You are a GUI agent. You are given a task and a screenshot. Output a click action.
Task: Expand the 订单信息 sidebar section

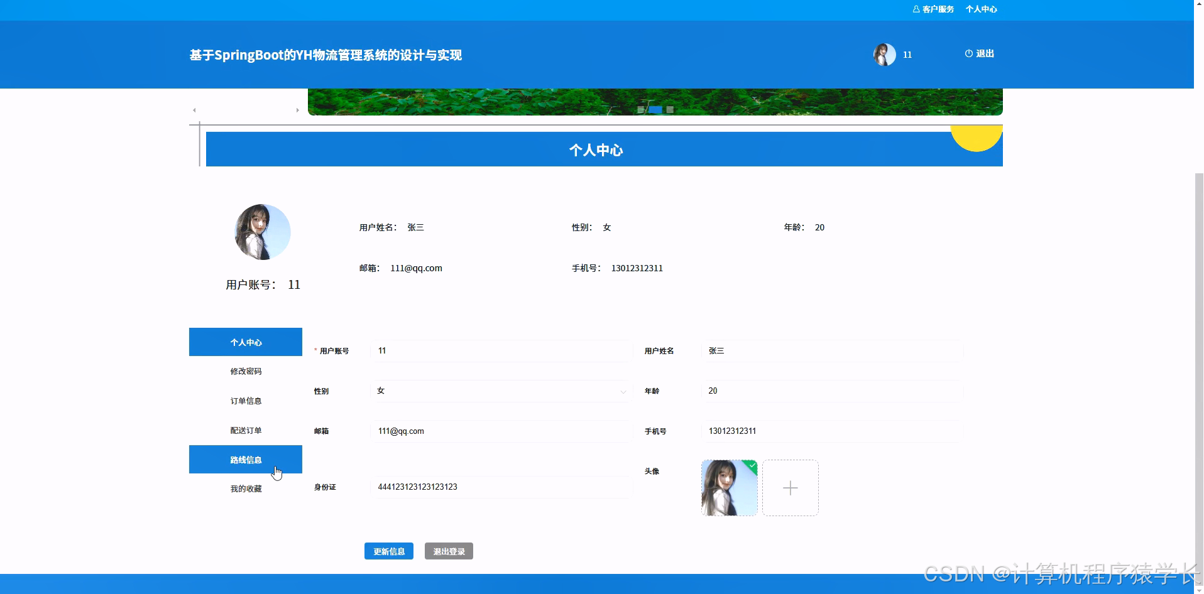tap(246, 401)
